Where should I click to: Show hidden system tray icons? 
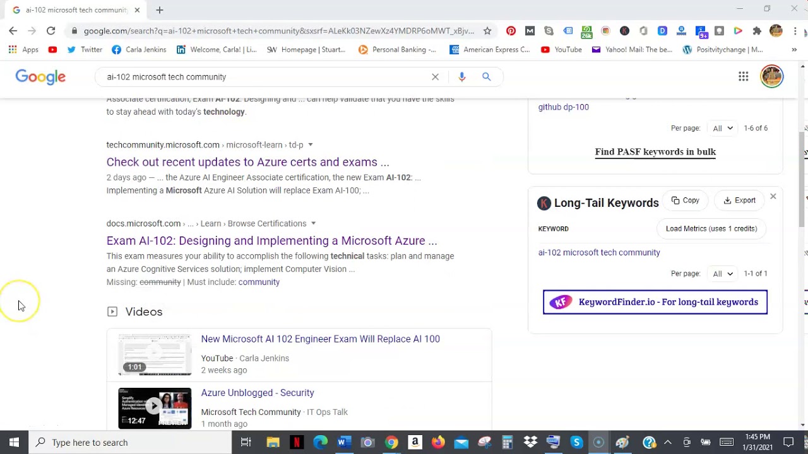[668, 442]
